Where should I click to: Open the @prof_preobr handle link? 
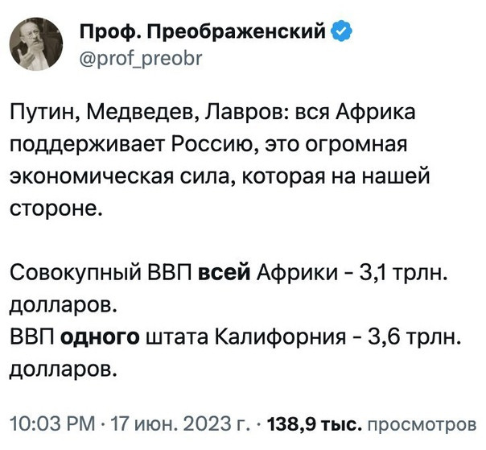tap(141, 58)
